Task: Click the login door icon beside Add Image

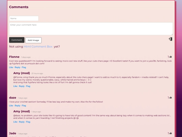Action: [x=171, y=39]
